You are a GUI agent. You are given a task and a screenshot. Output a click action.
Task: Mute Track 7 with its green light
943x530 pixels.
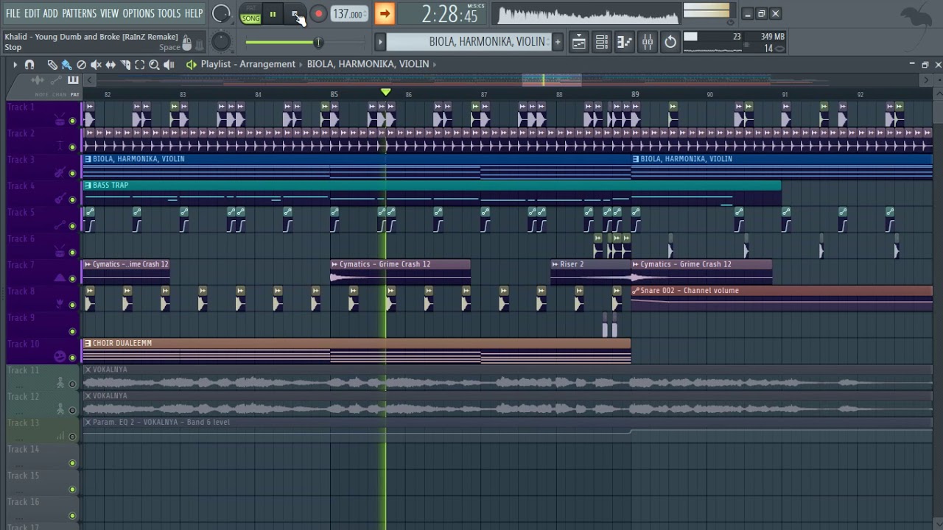coord(72,279)
